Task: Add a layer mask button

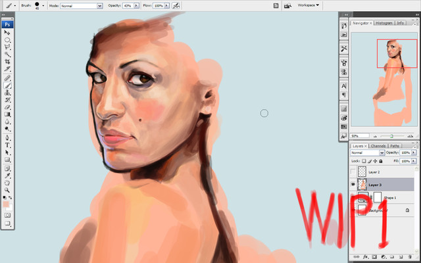Action: click(x=374, y=257)
